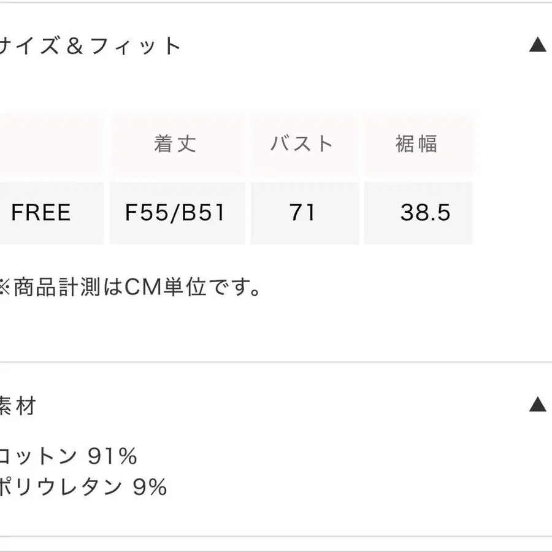Select the 裾幅 column header
The width and height of the screenshot is (552, 552).
(416, 144)
